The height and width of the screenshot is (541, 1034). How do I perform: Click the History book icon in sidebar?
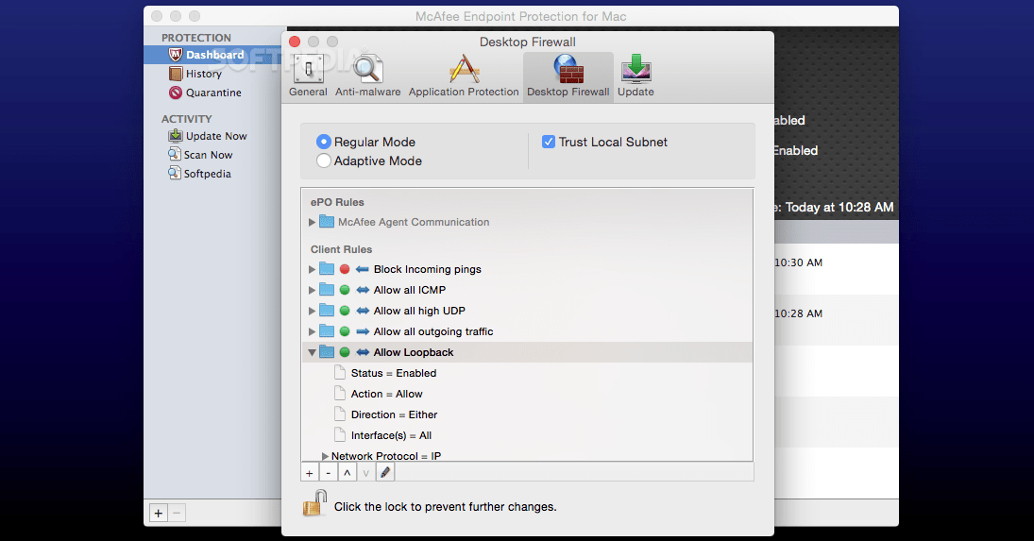click(x=176, y=74)
